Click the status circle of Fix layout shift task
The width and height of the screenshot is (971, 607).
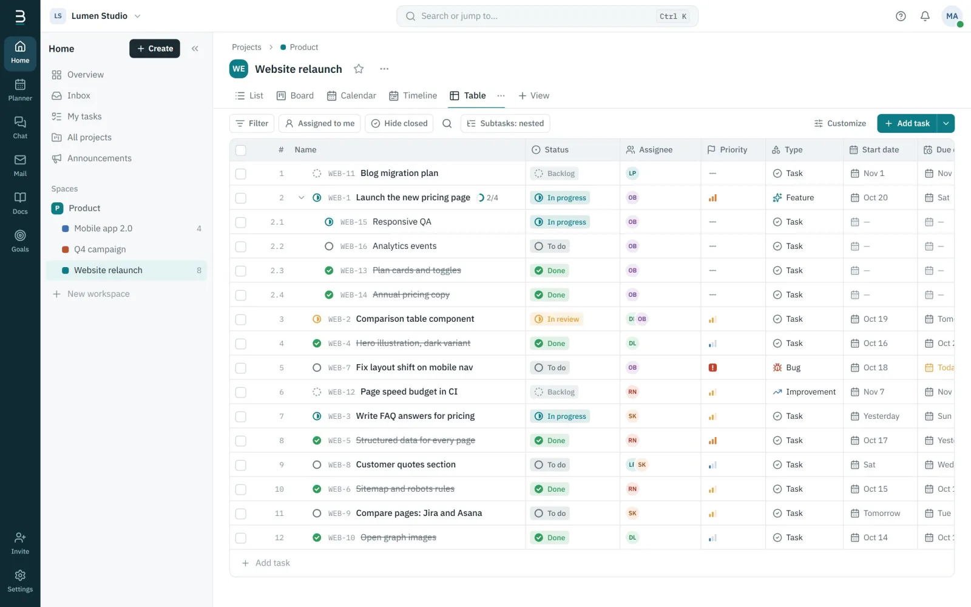pos(317,368)
